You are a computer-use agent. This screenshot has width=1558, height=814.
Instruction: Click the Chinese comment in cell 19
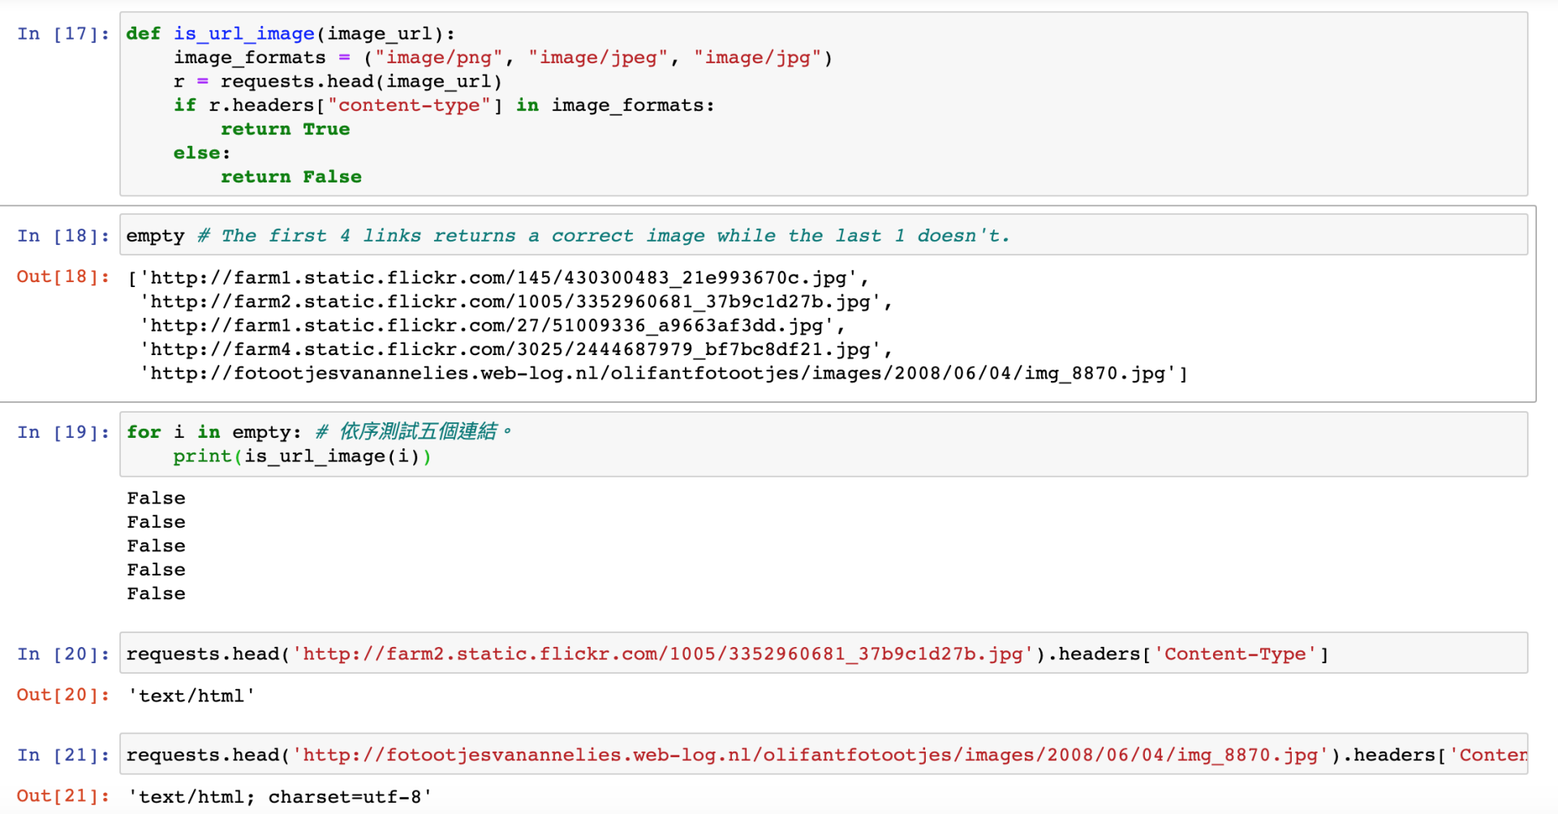[414, 431]
